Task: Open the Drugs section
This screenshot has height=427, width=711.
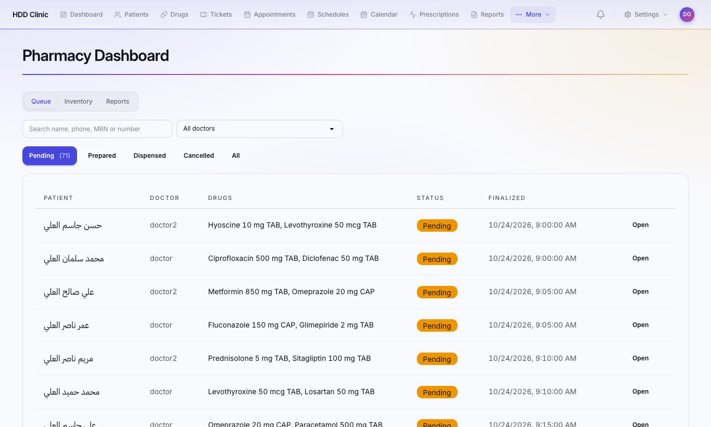Action: pyautogui.click(x=174, y=15)
